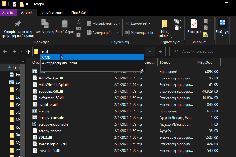Click the Up one level arrow

28,52
